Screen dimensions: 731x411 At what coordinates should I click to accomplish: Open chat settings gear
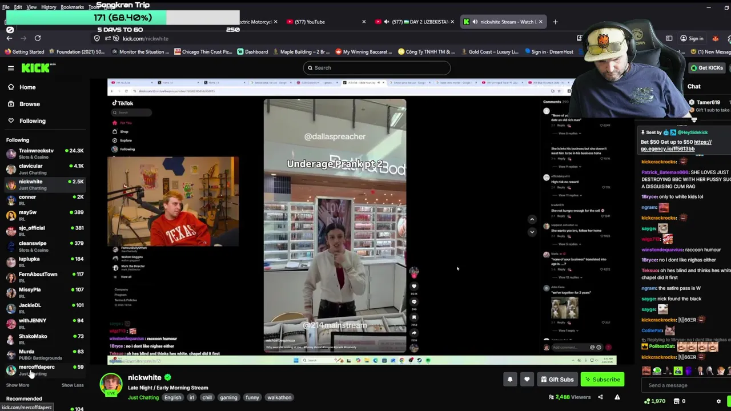[718, 401]
